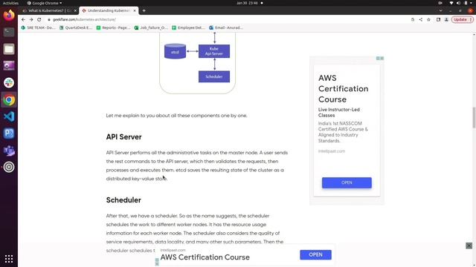This screenshot has height=267, width=476.
Task: Expand the tab search chevron
Action: pos(440,10)
